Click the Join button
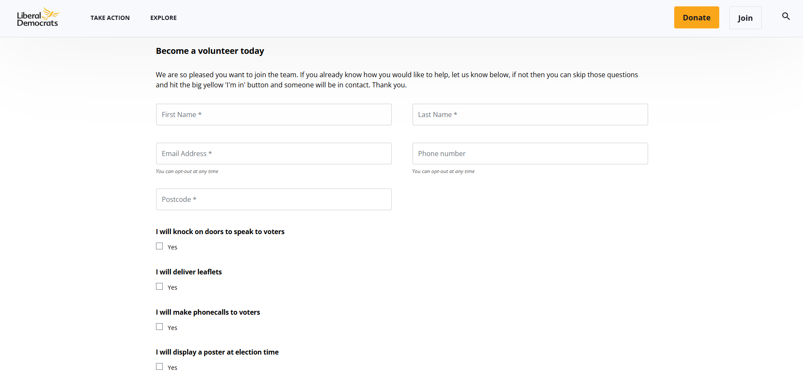This screenshot has width=803, height=380. 745,18
